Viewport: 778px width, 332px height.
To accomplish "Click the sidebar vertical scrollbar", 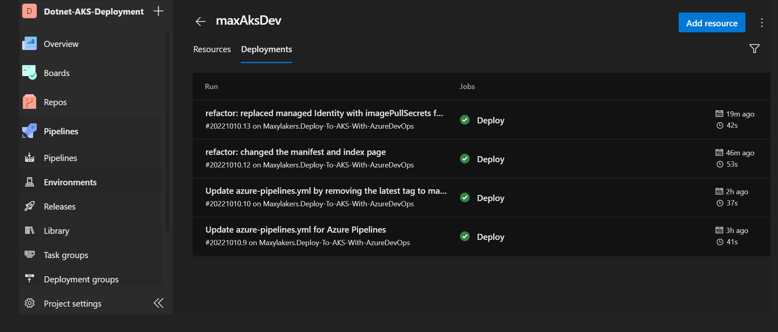I will coord(167,132).
